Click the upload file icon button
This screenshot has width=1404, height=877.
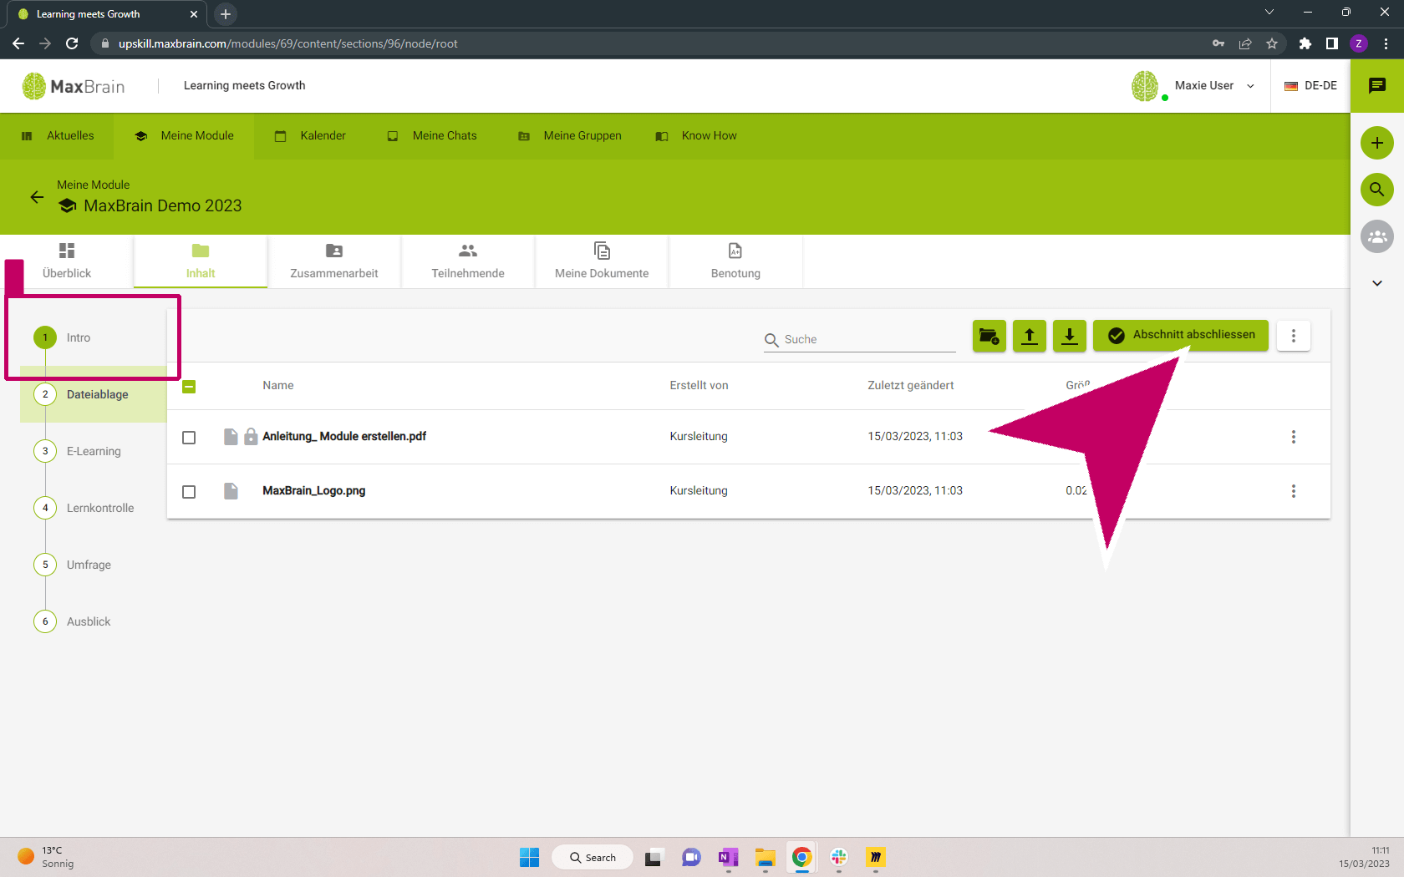[x=1030, y=336]
